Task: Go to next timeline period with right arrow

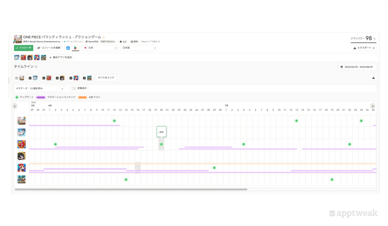Action: click(372, 106)
